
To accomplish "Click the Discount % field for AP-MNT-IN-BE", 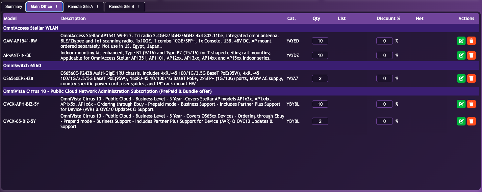I will [x=385, y=55].
